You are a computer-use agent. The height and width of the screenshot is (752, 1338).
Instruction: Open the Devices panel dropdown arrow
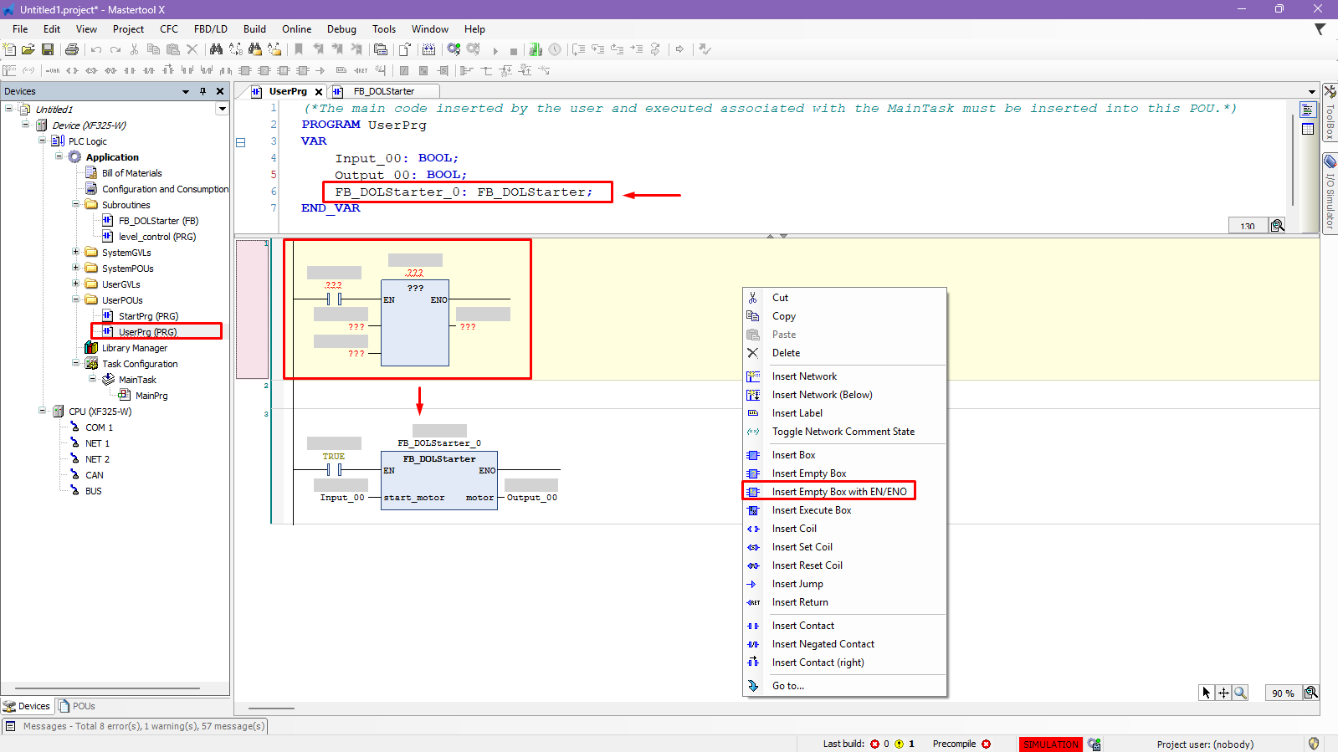(186, 91)
